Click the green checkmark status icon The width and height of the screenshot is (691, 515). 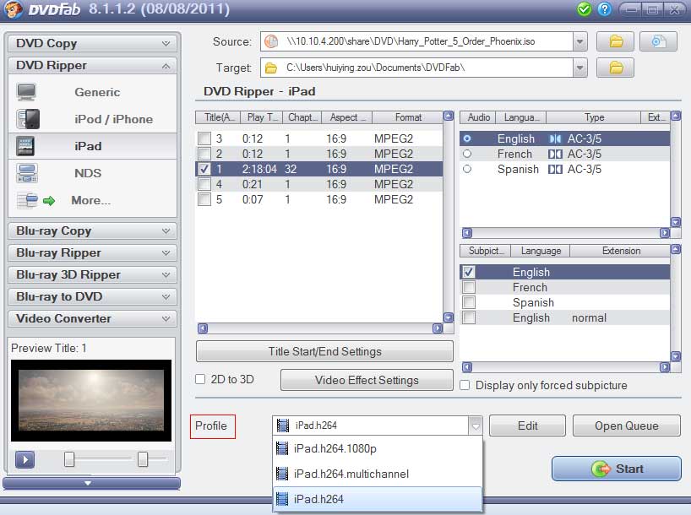click(x=584, y=8)
